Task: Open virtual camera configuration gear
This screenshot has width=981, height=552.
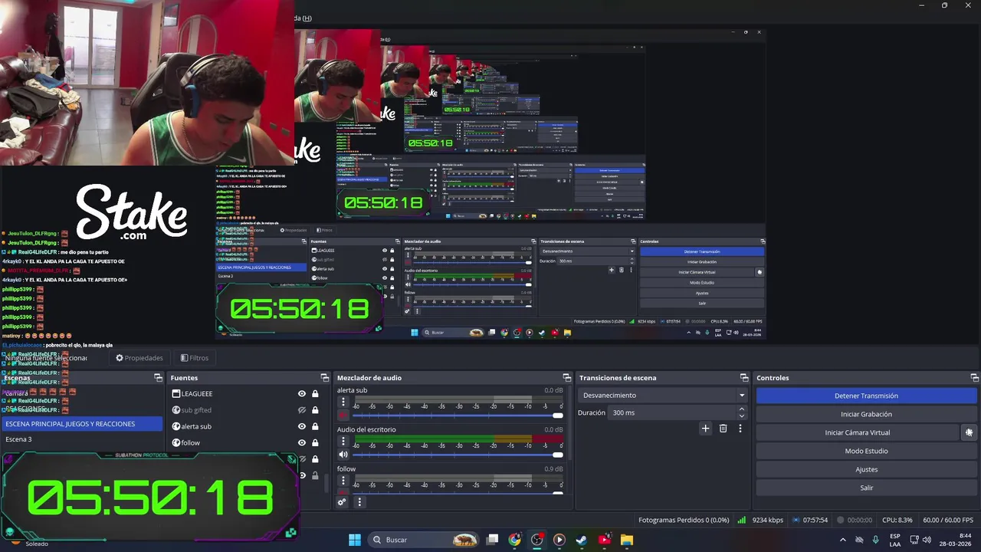Action: [x=969, y=432]
